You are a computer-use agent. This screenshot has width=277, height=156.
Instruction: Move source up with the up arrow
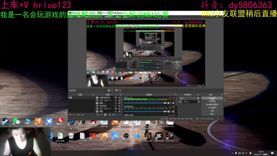pos(110,115)
